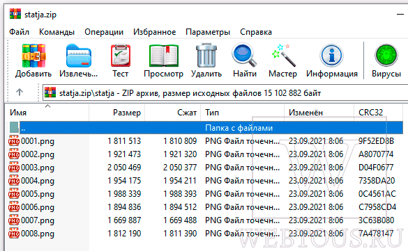Minimize the statja.zip window
The image size is (408, 251).
pos(400,15)
